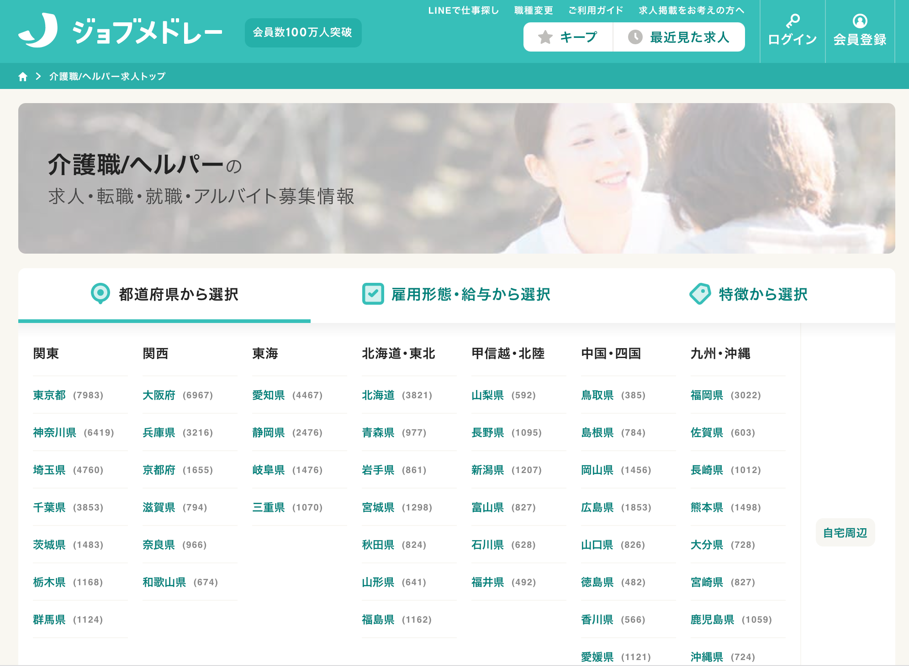909x666 pixels.
Task: Open the 職種変更 header link
Action: [534, 10]
